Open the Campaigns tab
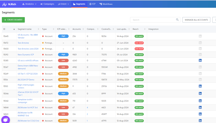216x123 pixels. [x=47, y=4]
